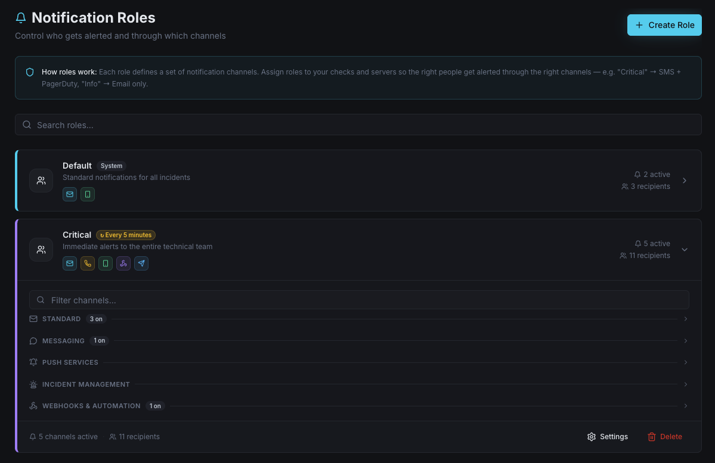
Task: Click the magnifier icon in the Filter channels field
Action: coord(41,300)
